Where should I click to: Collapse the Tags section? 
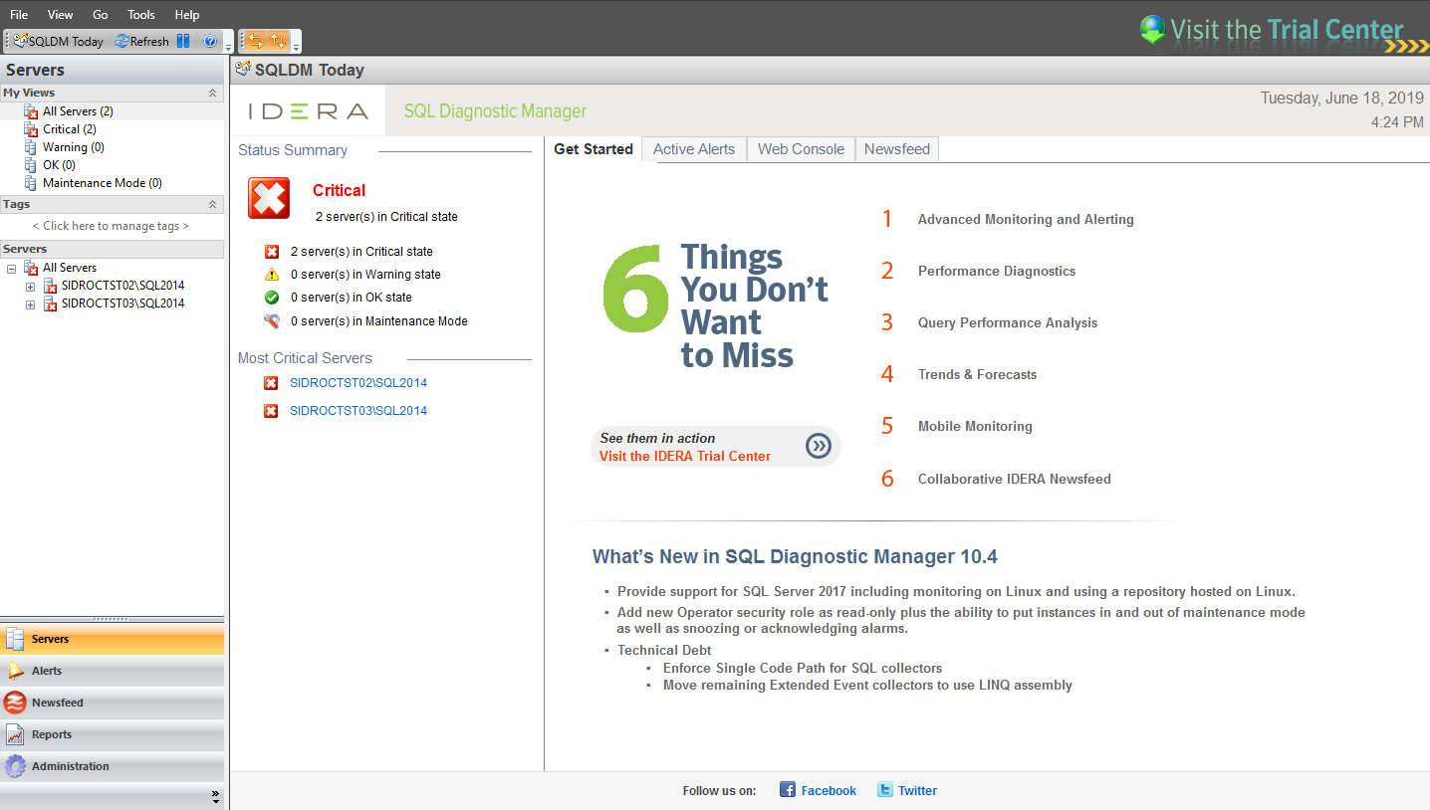(x=212, y=204)
